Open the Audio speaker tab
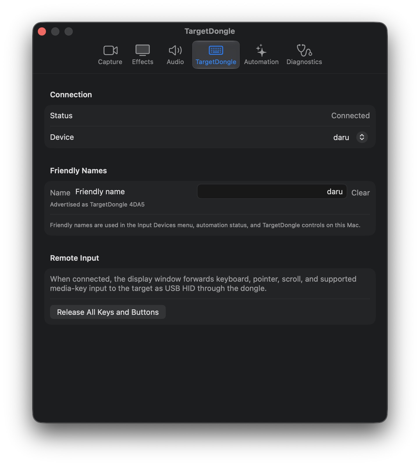The height and width of the screenshot is (466, 420). tap(175, 55)
